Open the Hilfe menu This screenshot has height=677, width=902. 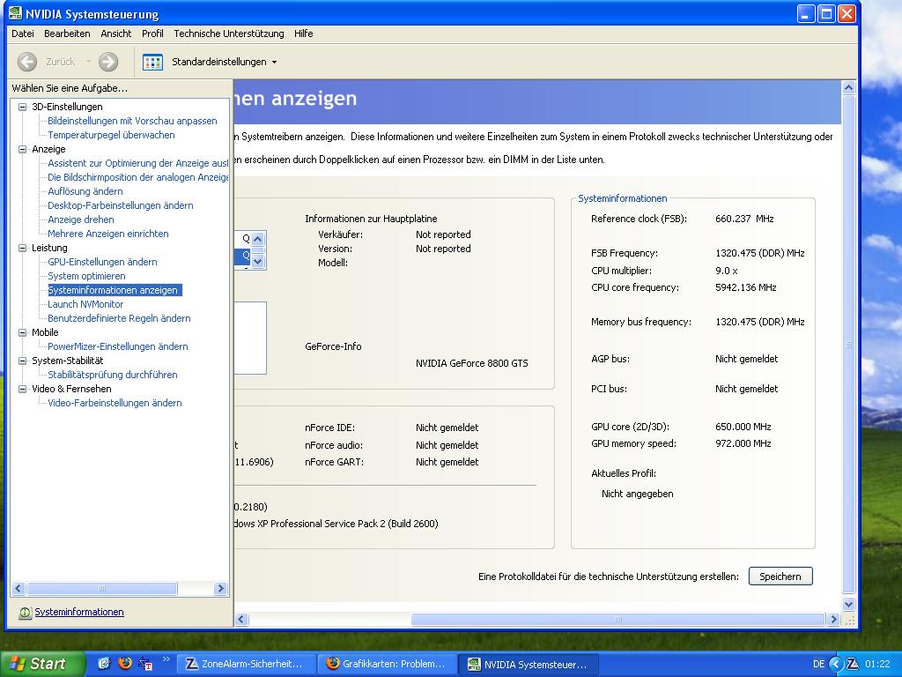pyautogui.click(x=304, y=33)
